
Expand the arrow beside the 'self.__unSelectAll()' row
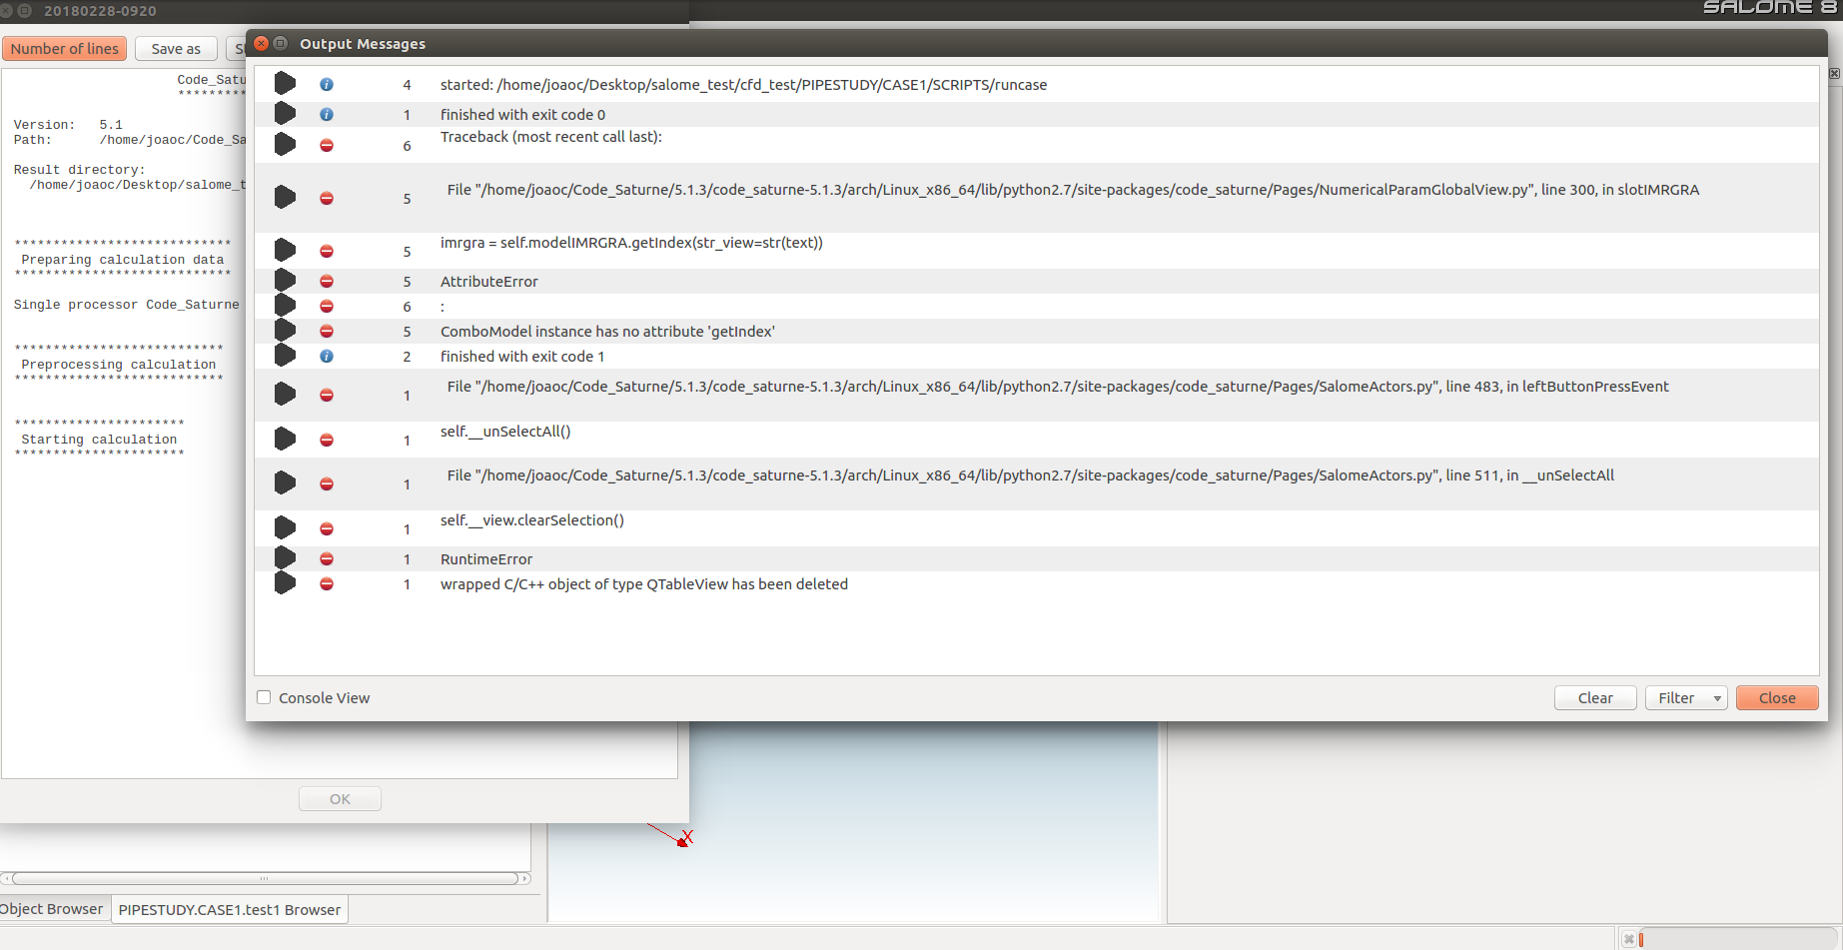tap(285, 440)
